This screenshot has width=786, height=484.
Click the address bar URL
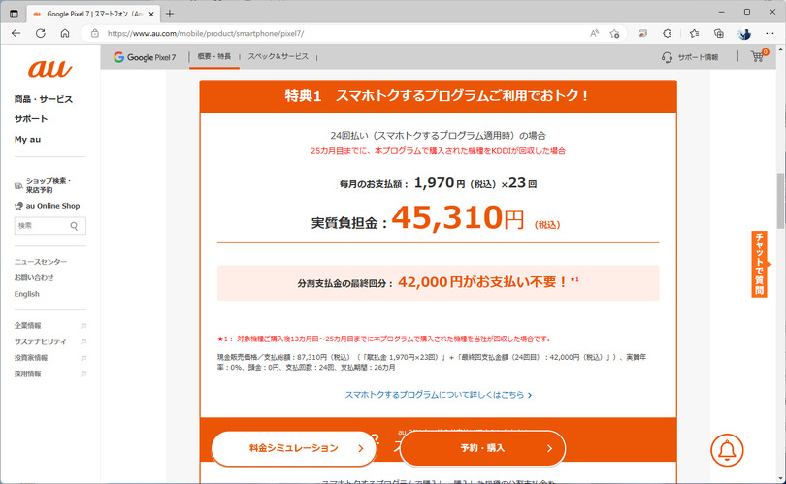[206, 34]
